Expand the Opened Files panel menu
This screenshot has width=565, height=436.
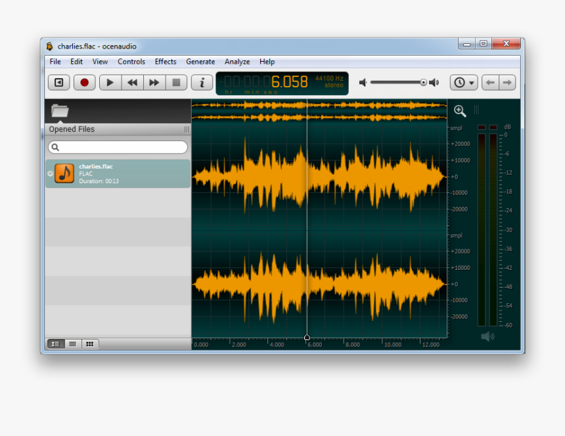coord(186,129)
